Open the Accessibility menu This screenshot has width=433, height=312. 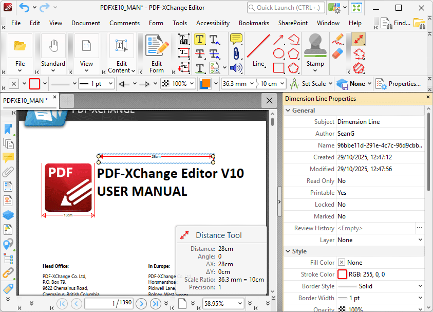pyautogui.click(x=213, y=23)
